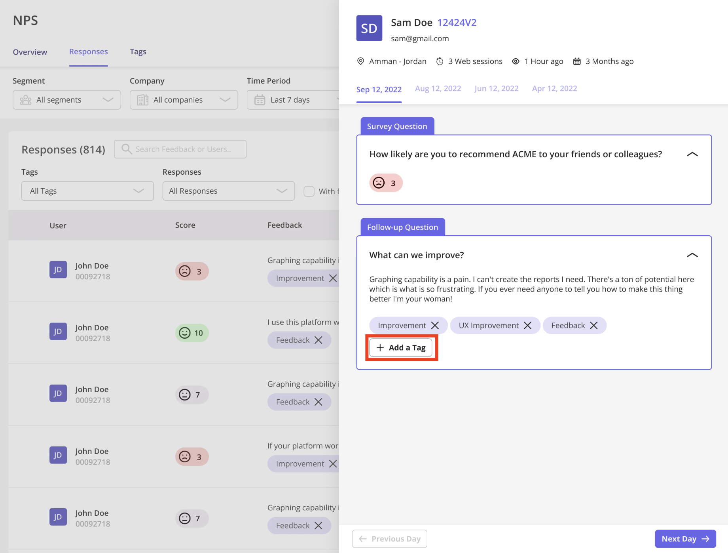
Task: Click the Add a Tag button
Action: 401,347
